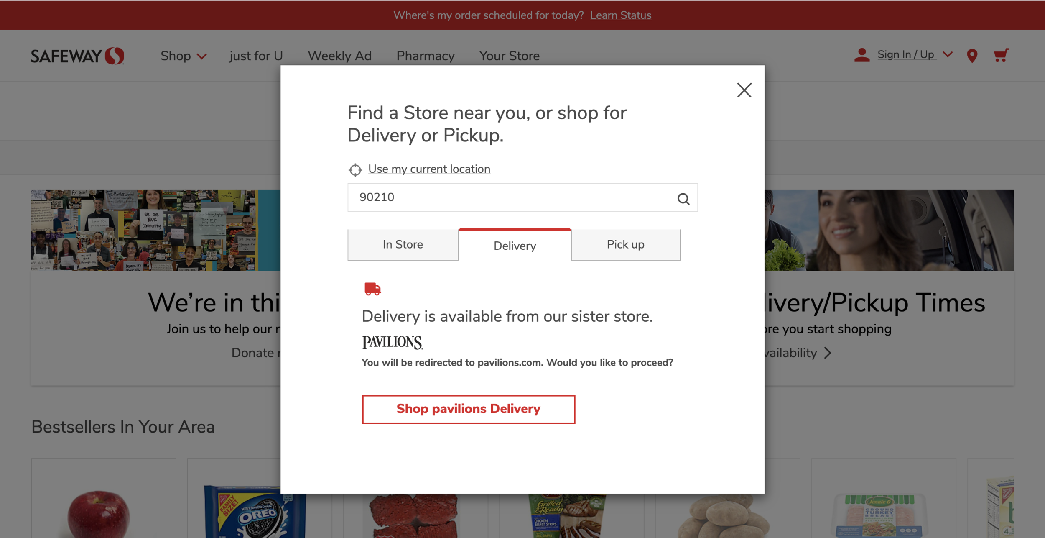This screenshot has height=538, width=1045.
Task: Click Use my current location link
Action: [429, 169]
